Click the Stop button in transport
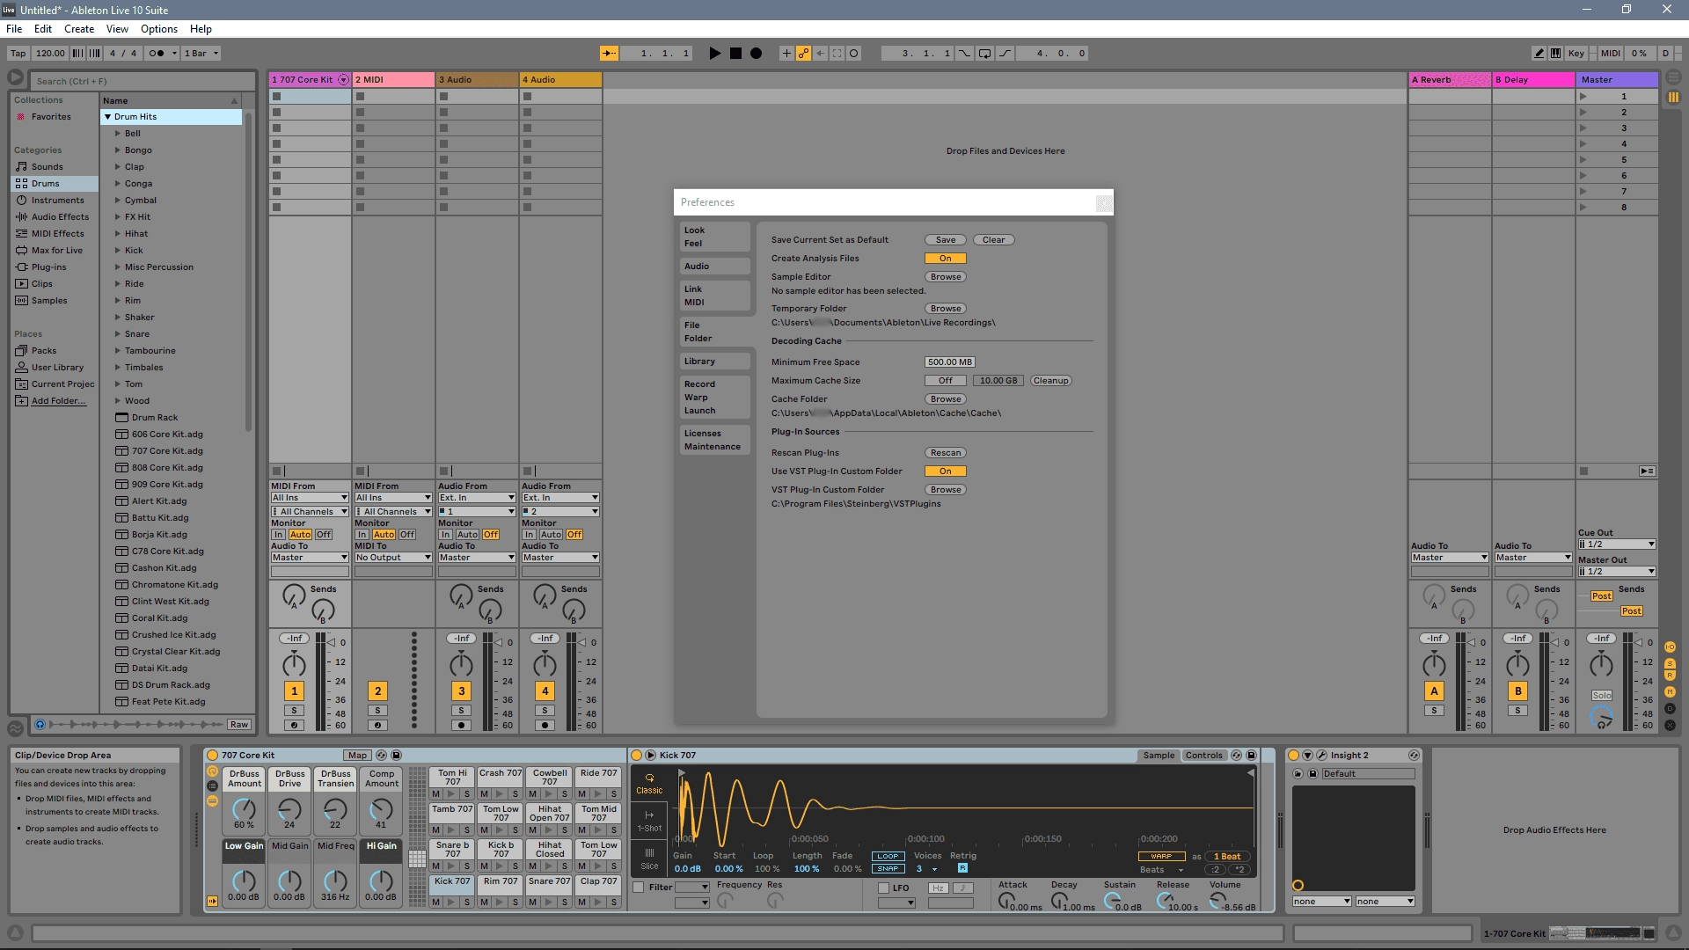This screenshot has width=1689, height=950. (x=735, y=54)
